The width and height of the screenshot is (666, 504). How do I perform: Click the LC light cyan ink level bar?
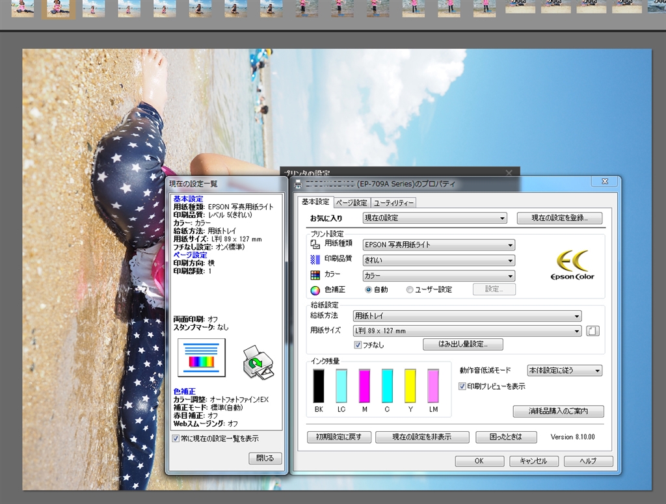pos(341,386)
